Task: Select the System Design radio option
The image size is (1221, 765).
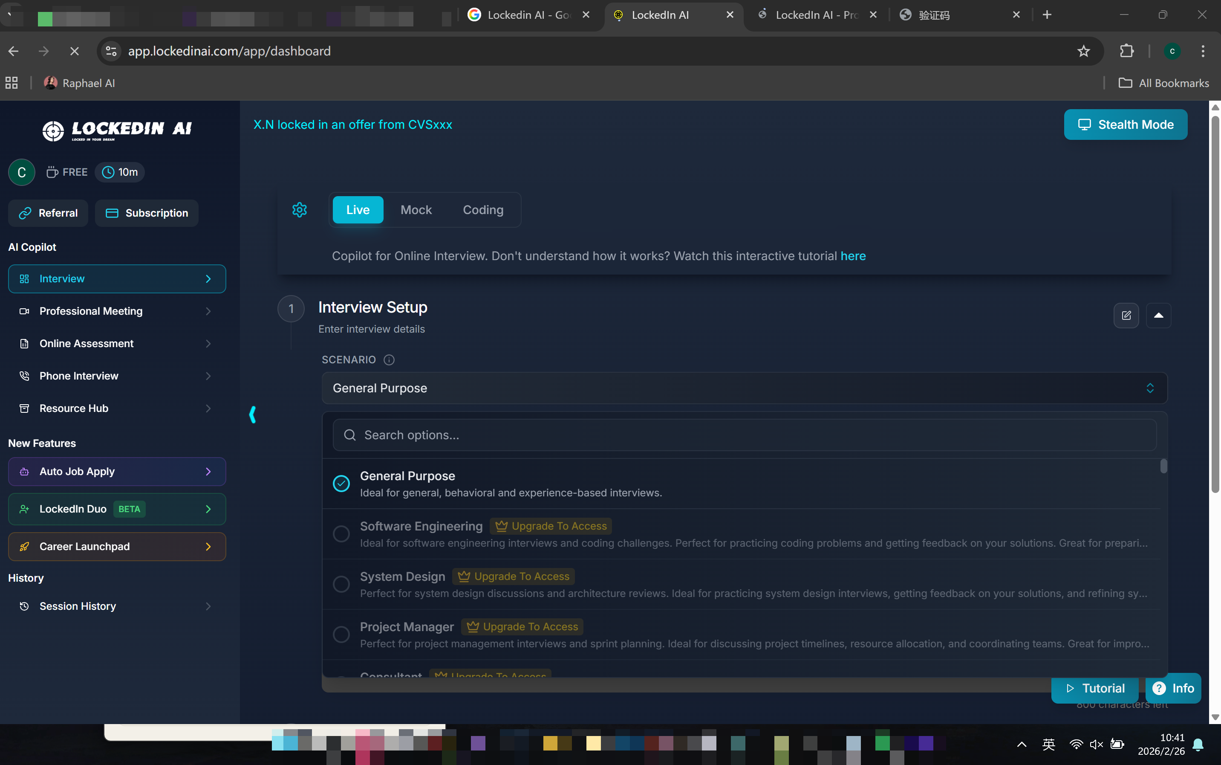Action: [341, 584]
